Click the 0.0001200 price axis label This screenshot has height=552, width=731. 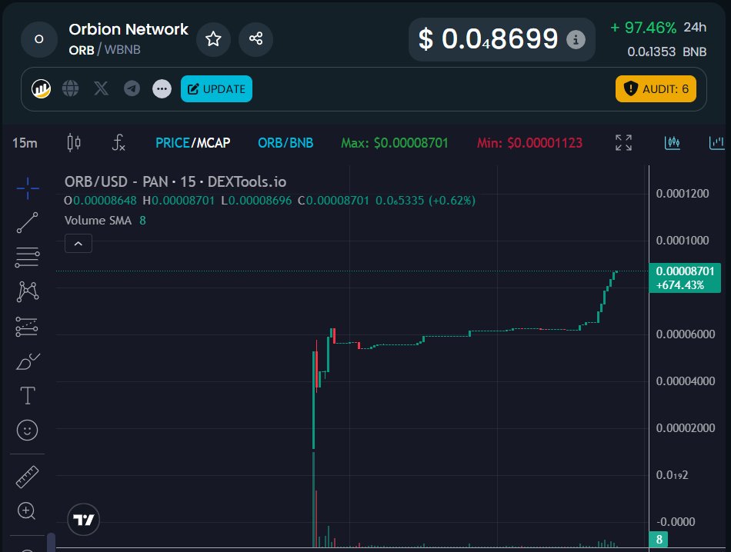pos(683,193)
